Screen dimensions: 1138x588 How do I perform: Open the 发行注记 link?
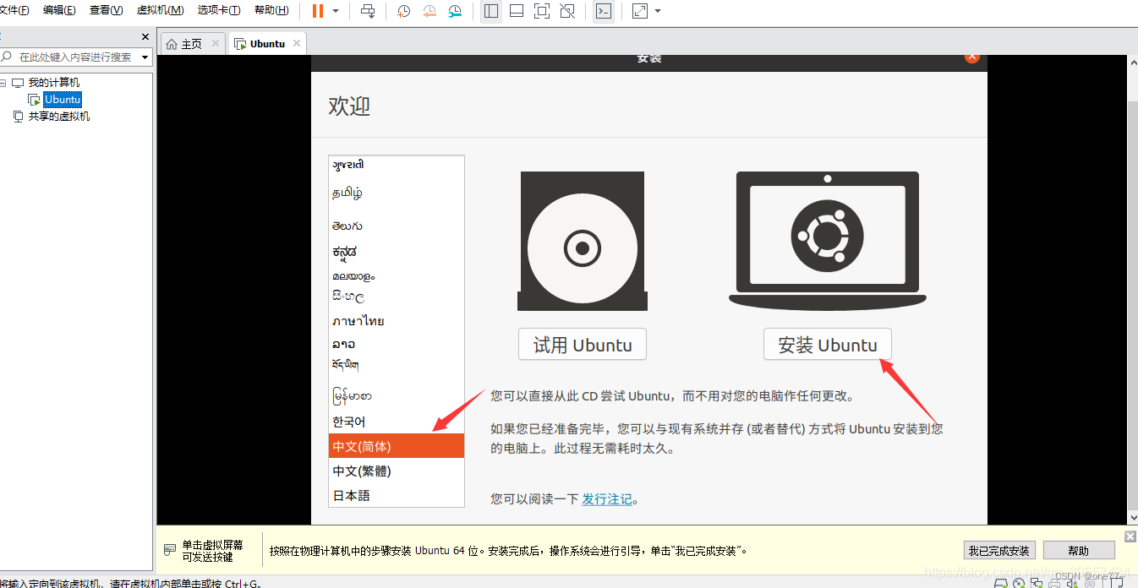pos(606,499)
